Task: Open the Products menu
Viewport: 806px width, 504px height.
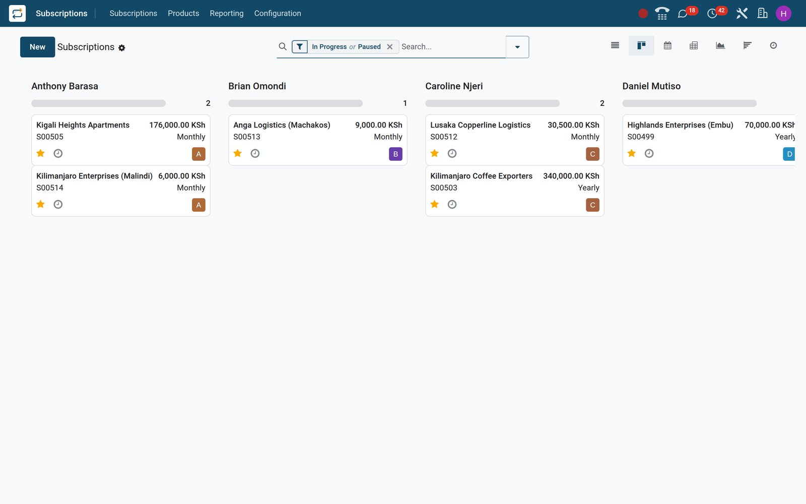Action: tap(183, 13)
